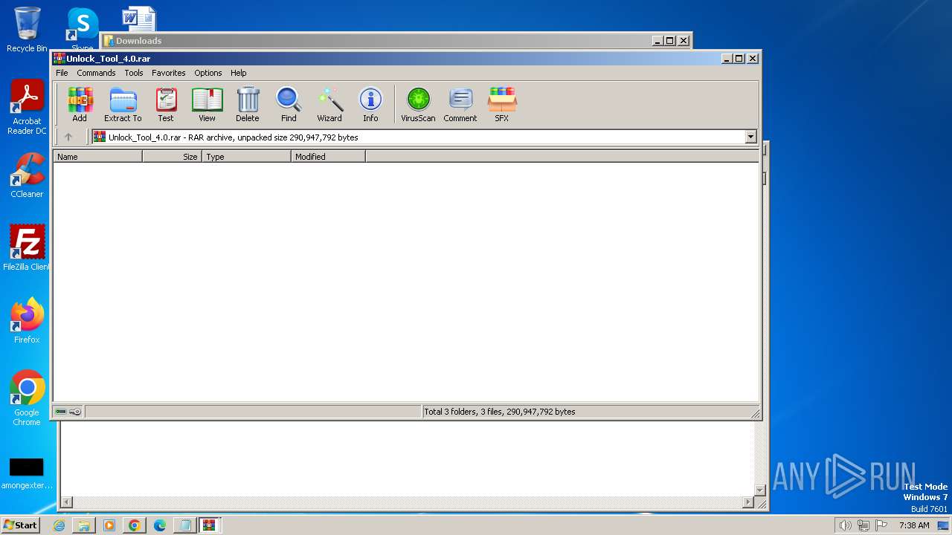Click Internet Explorer taskbar icon
Screen dimensions: 952x535
pyautogui.click(x=59, y=525)
